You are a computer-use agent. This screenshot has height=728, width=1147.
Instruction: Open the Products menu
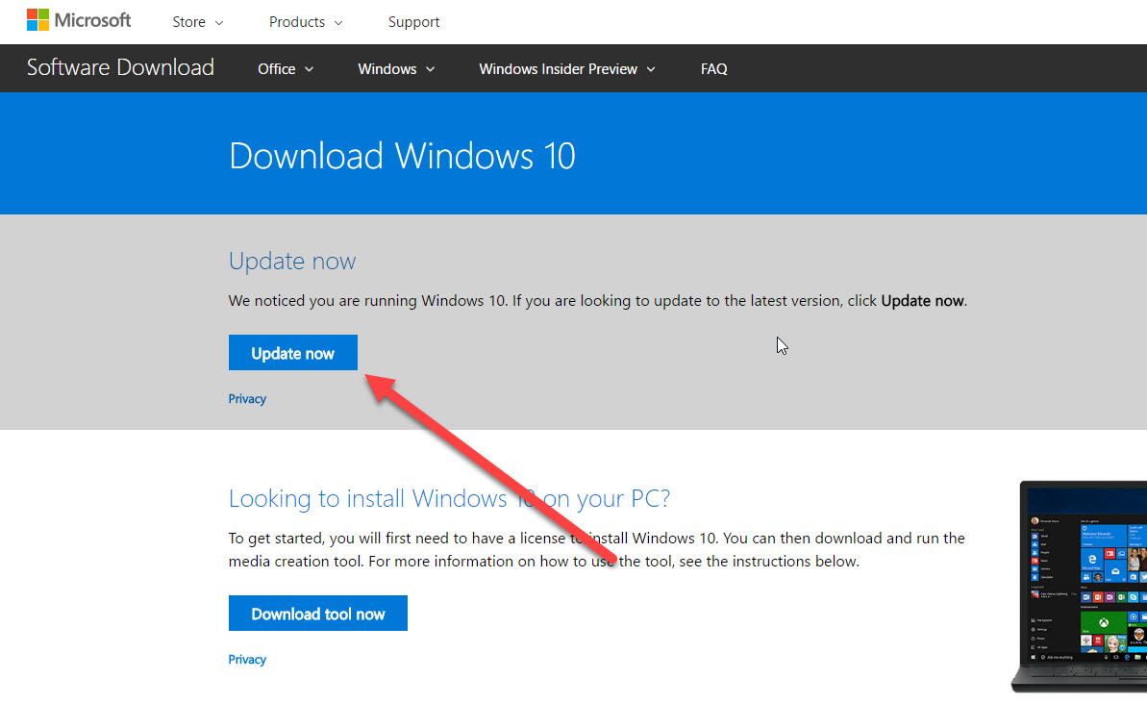(x=306, y=22)
